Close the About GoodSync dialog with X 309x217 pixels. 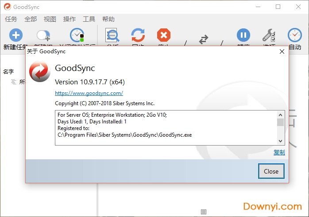tap(282, 51)
